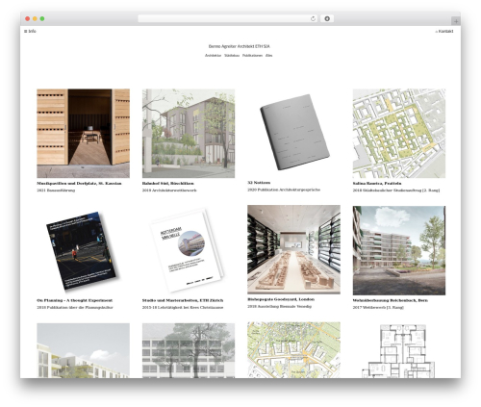Click On Planning – A thought Experiment title
The image size is (481, 407).
tap(75, 300)
